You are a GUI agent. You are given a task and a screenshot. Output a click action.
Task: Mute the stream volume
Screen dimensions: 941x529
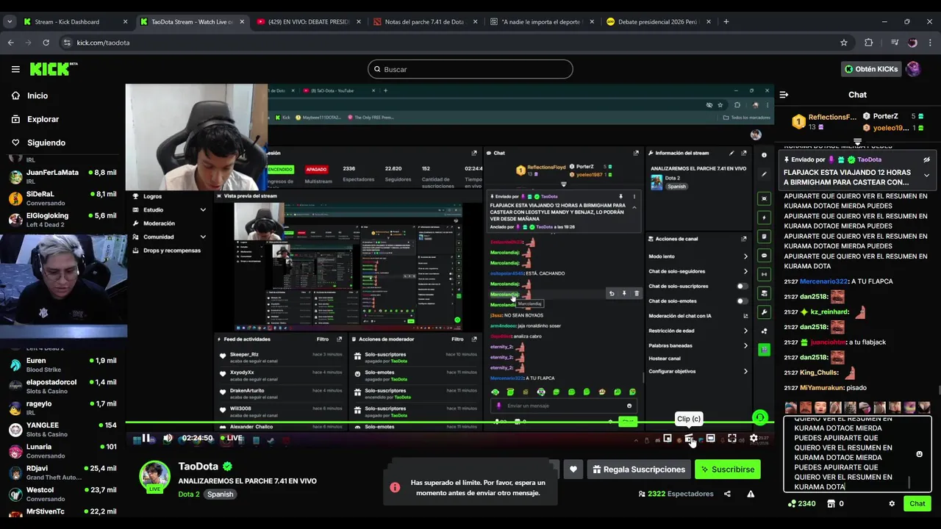[x=168, y=439]
